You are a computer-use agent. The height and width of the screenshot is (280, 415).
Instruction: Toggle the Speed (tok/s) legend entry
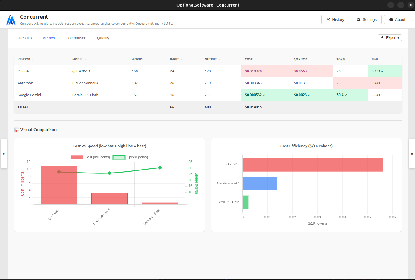tap(128, 157)
